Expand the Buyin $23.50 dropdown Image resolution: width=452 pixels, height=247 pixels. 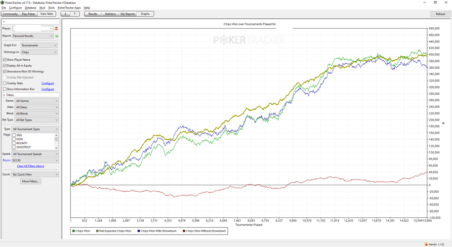tap(35, 160)
